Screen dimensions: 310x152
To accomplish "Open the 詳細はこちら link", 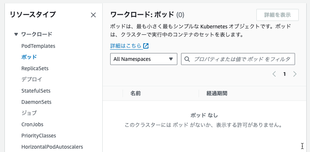I will 126,46.
